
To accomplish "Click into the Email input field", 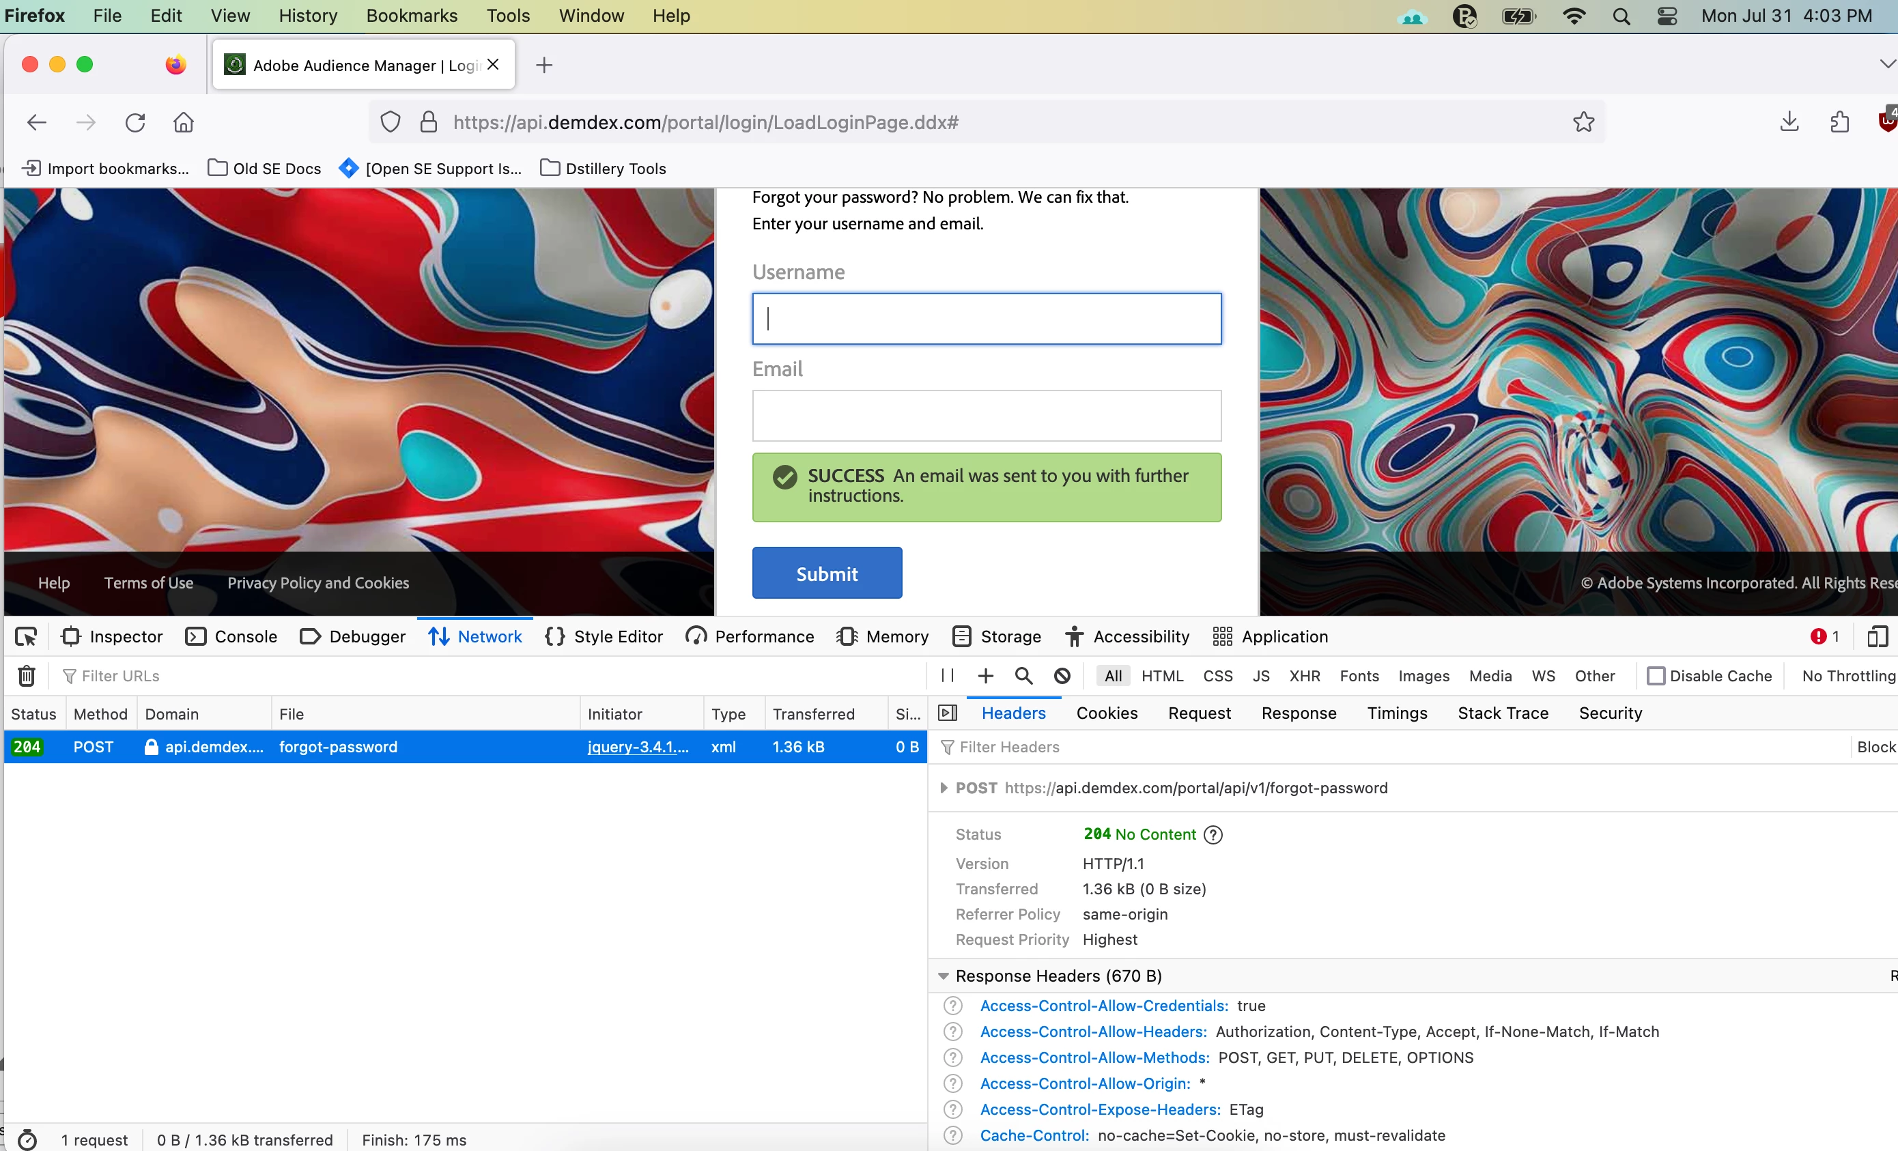I will click(x=986, y=415).
